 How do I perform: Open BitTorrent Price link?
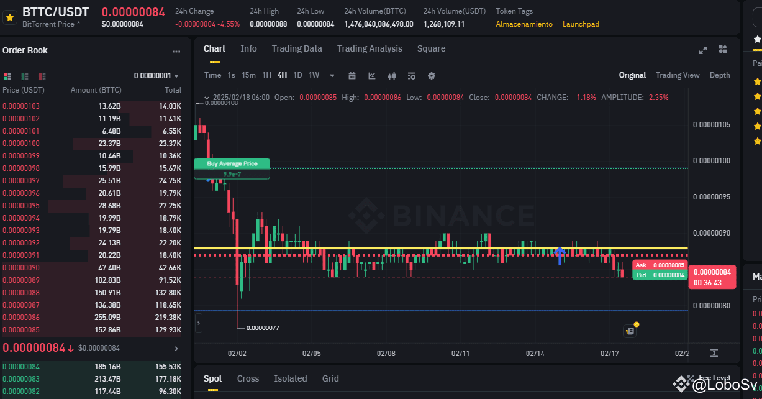(x=52, y=24)
